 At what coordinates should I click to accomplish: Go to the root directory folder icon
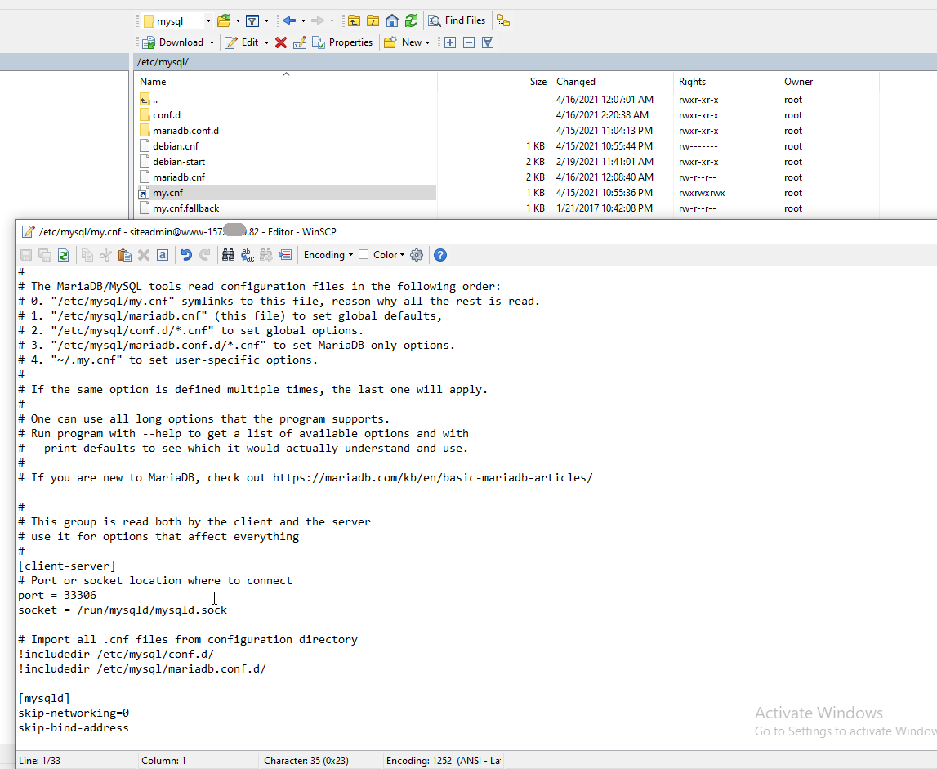[373, 21]
